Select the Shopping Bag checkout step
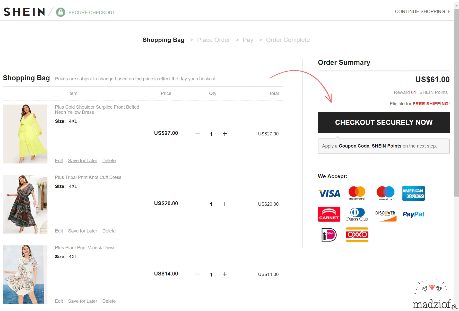The height and width of the screenshot is (311, 459). tap(163, 40)
